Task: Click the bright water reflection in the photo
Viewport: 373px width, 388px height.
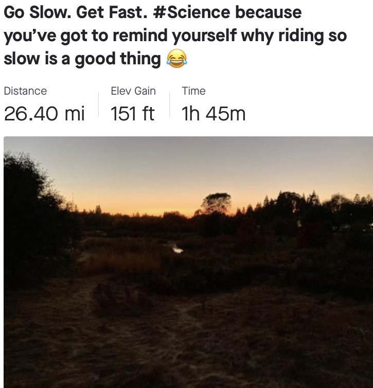Action: point(177,249)
